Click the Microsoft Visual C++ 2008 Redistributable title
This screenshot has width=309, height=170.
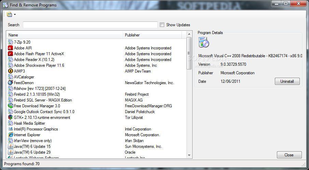coord(250,56)
